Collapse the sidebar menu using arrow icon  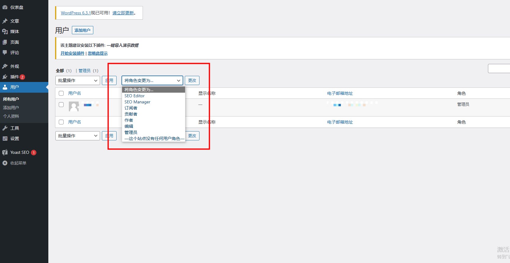click(x=5, y=163)
